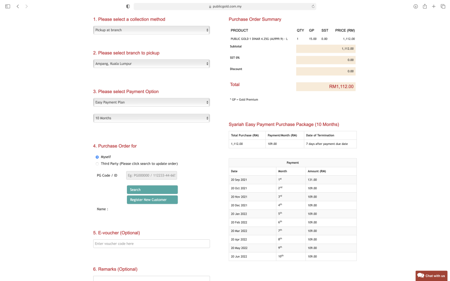This screenshot has width=450, height=281.
Task: Click the green Search button
Action: [152, 190]
